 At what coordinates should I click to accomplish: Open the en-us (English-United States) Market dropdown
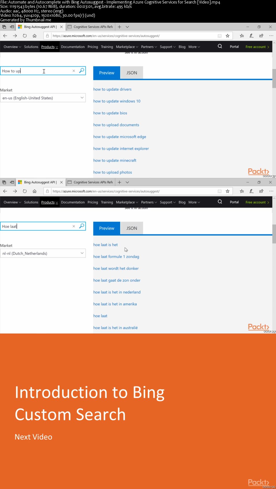(43, 98)
